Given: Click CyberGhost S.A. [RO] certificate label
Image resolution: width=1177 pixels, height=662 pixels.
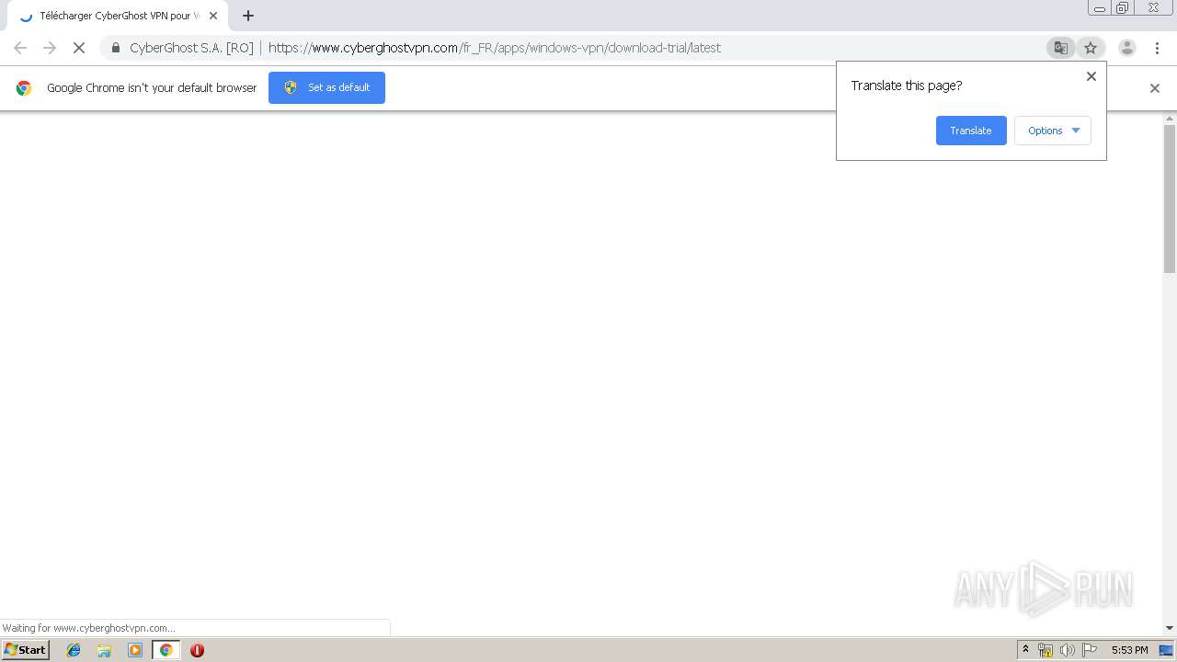Looking at the screenshot, I should (x=191, y=48).
